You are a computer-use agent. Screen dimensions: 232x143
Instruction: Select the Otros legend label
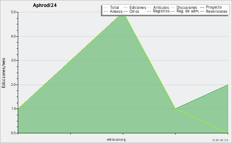click(134, 11)
